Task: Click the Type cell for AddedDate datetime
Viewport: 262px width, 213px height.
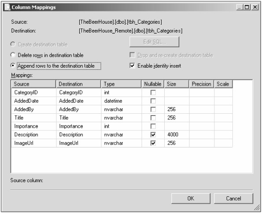Action: pyautogui.click(x=122, y=101)
